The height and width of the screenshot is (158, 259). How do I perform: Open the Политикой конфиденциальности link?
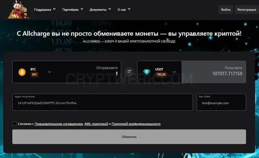(x=136, y=124)
